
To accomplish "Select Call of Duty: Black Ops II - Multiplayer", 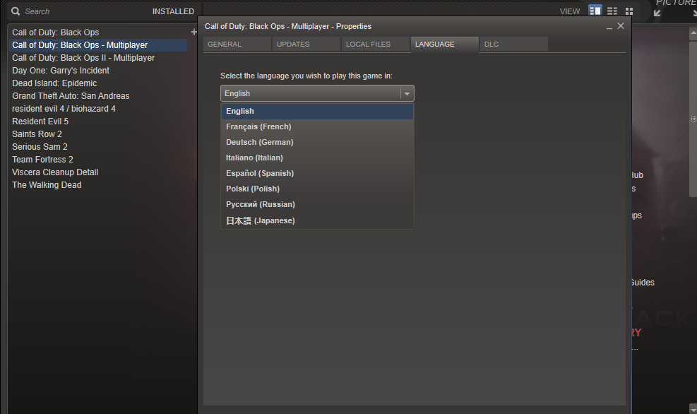I will click(98, 58).
